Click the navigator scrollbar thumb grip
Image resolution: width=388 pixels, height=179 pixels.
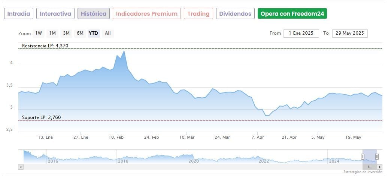point(370,167)
